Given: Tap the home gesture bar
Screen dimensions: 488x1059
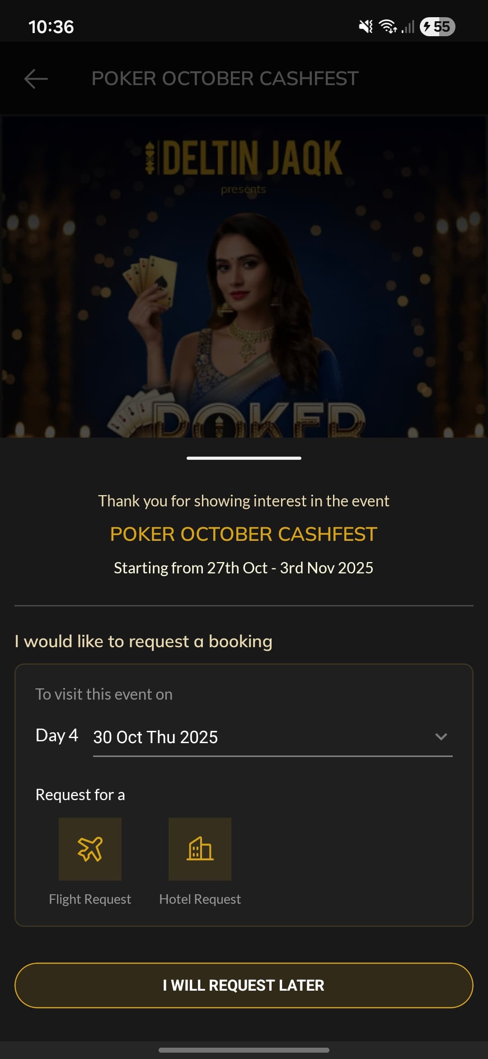Looking at the screenshot, I should (244, 1050).
